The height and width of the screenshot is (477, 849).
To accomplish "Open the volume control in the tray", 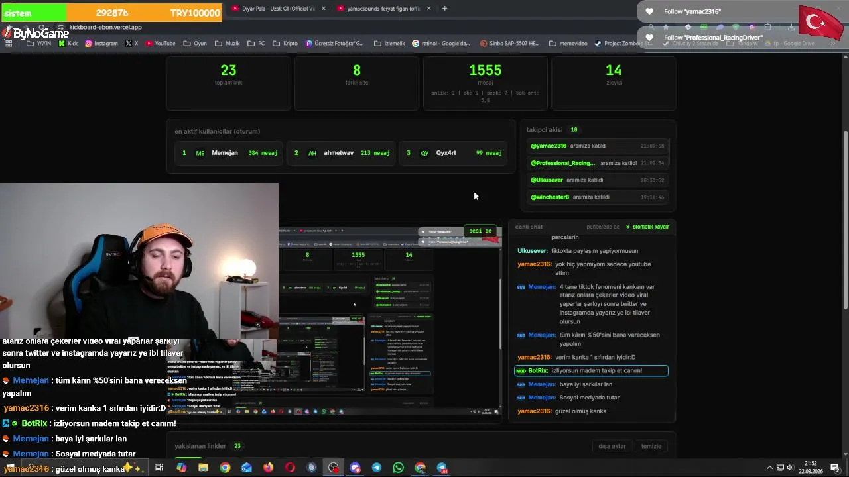I will 790,468.
